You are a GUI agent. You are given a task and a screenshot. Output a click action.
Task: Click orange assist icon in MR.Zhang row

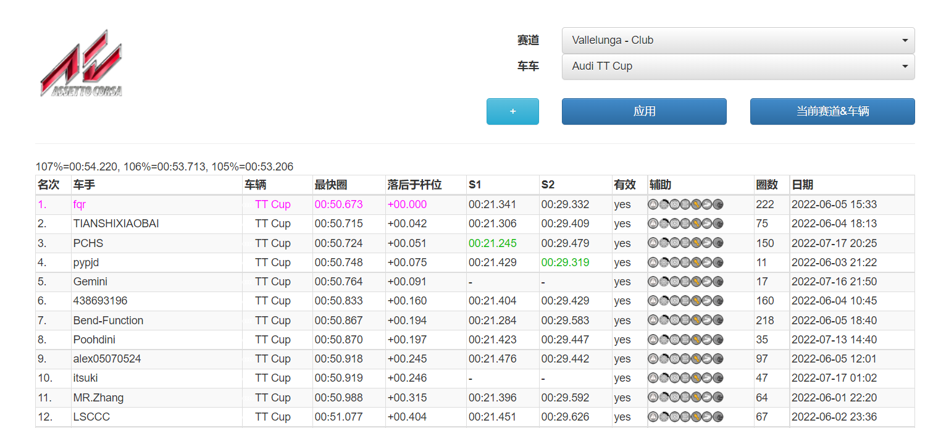[696, 397]
